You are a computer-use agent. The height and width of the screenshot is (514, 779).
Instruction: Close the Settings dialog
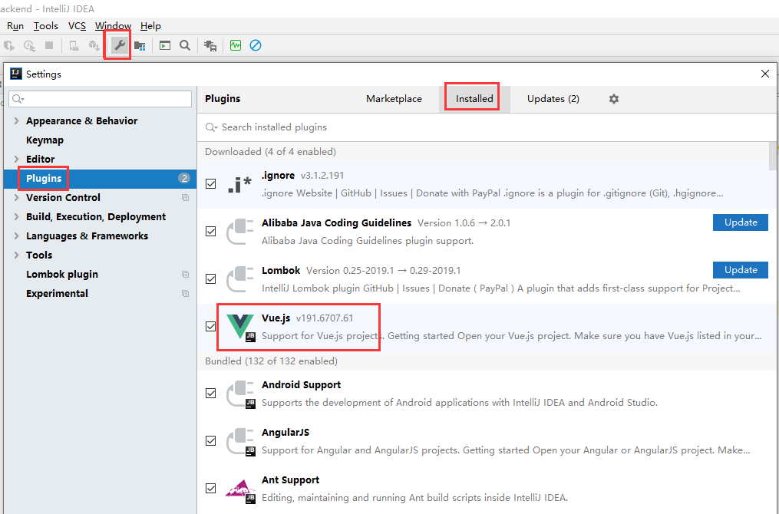pos(765,74)
